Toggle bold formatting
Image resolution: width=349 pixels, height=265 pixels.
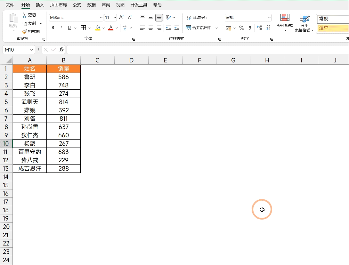(53, 28)
